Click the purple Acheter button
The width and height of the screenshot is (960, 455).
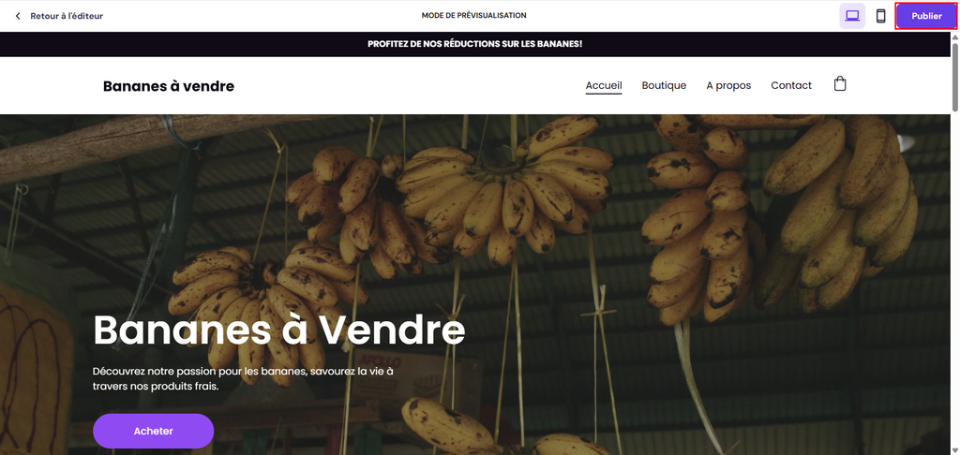coord(153,432)
